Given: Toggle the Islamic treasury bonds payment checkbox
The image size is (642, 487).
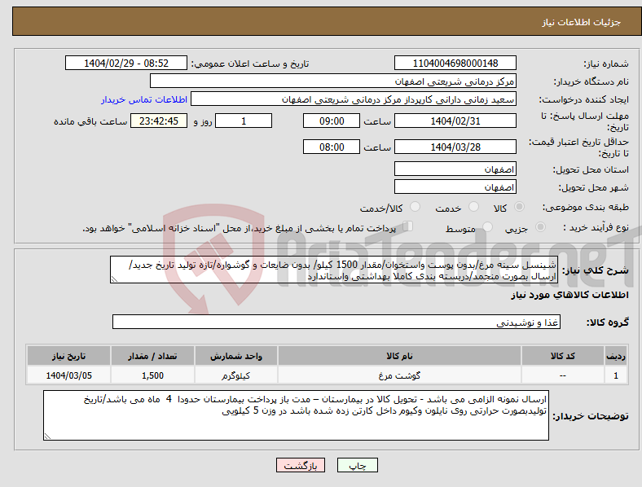Looking at the screenshot, I should (408, 226).
